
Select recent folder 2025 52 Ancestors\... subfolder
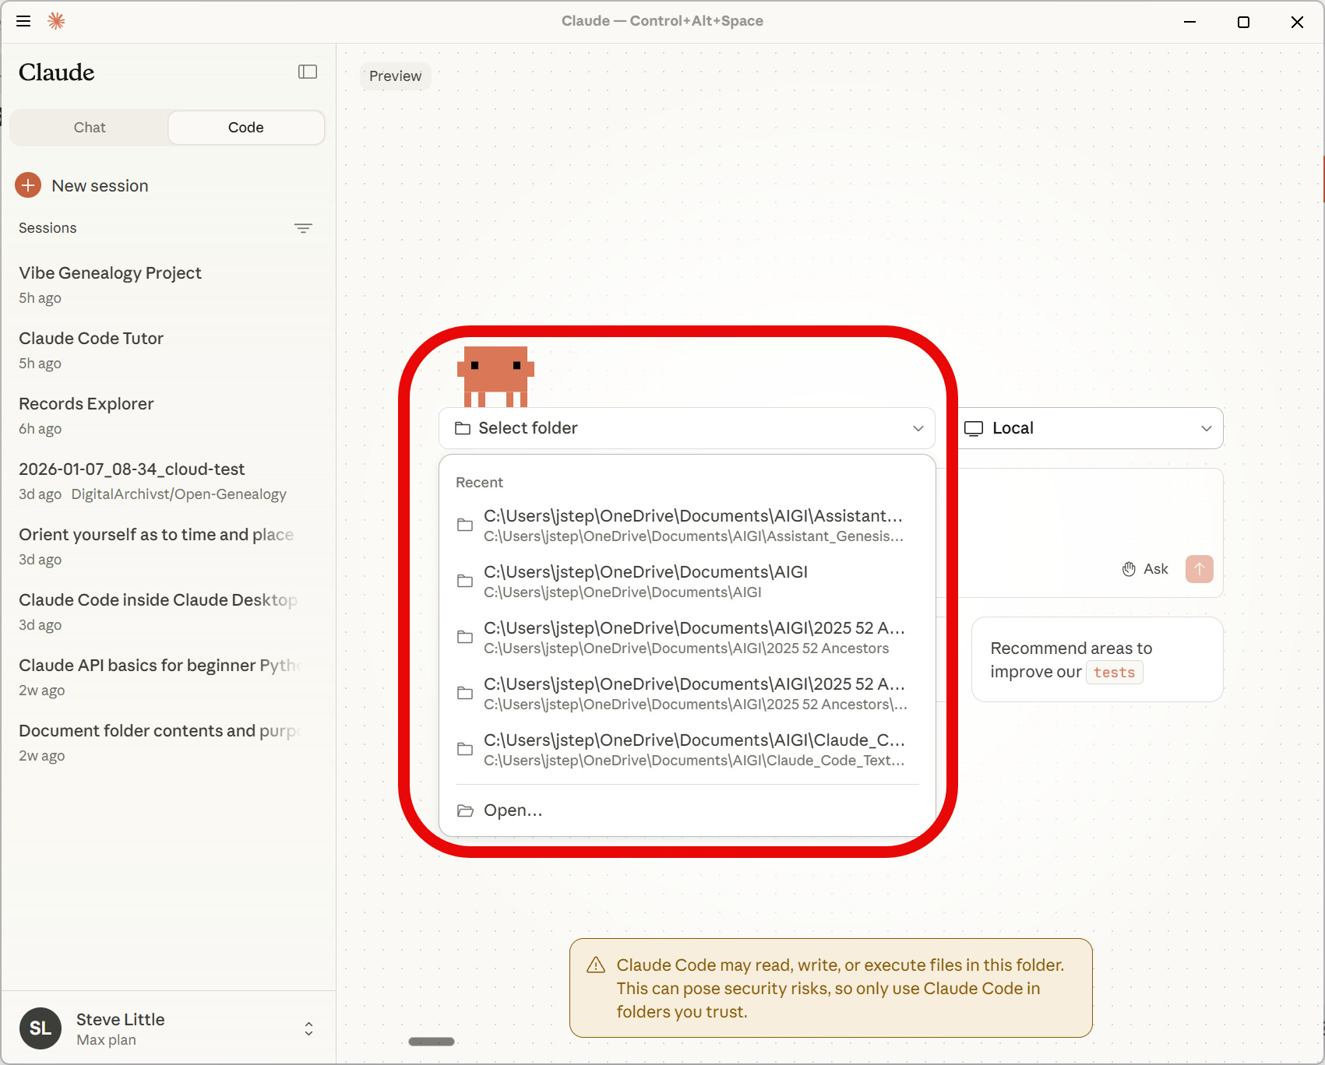[x=687, y=693]
